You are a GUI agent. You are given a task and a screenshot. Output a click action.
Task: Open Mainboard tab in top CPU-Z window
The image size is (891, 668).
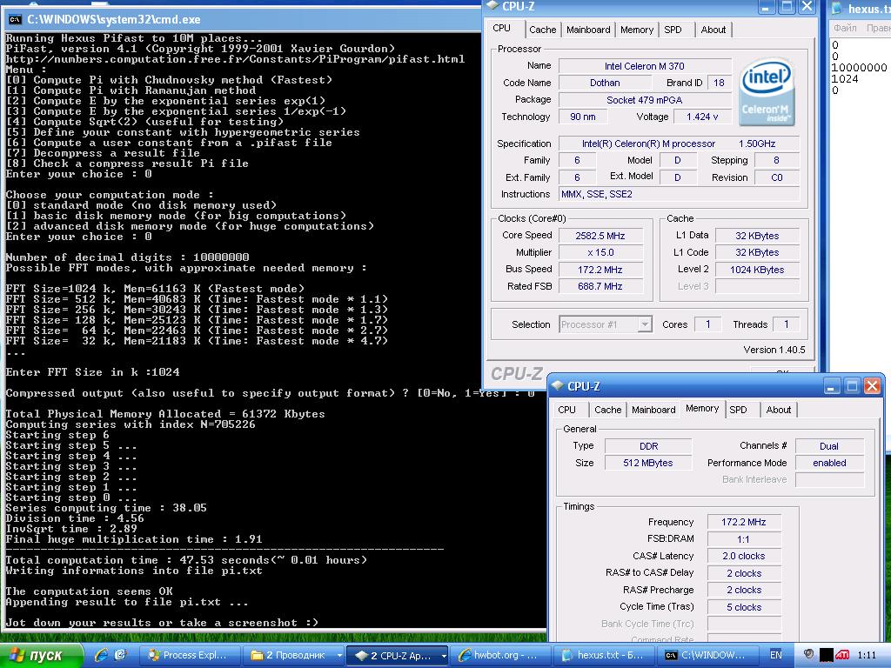point(588,30)
